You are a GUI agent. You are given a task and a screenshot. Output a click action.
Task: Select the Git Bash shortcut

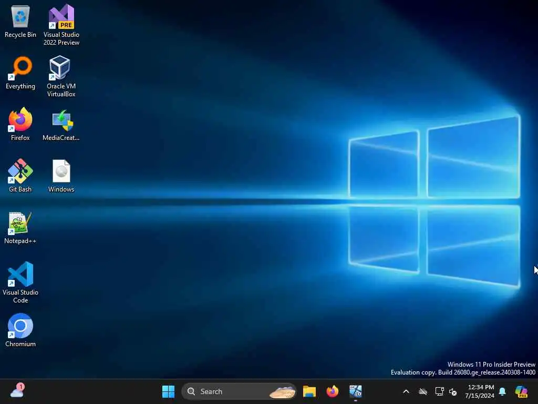20,176
